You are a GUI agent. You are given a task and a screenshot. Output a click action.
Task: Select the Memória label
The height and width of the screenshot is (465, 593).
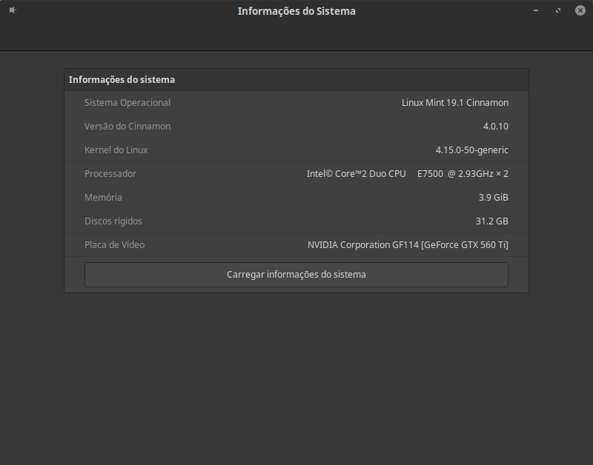tap(103, 198)
